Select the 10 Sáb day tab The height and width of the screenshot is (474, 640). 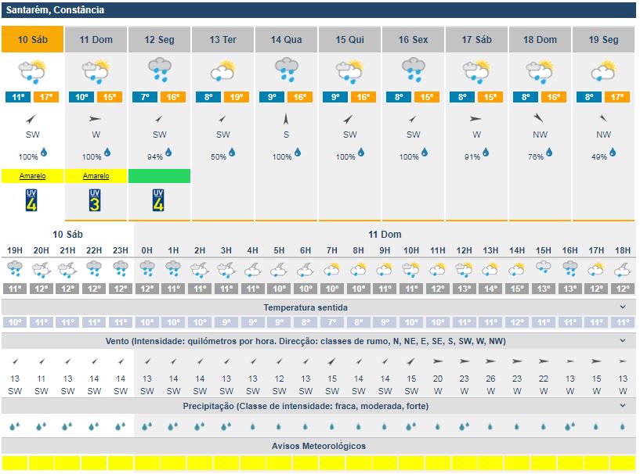pyautogui.click(x=32, y=40)
